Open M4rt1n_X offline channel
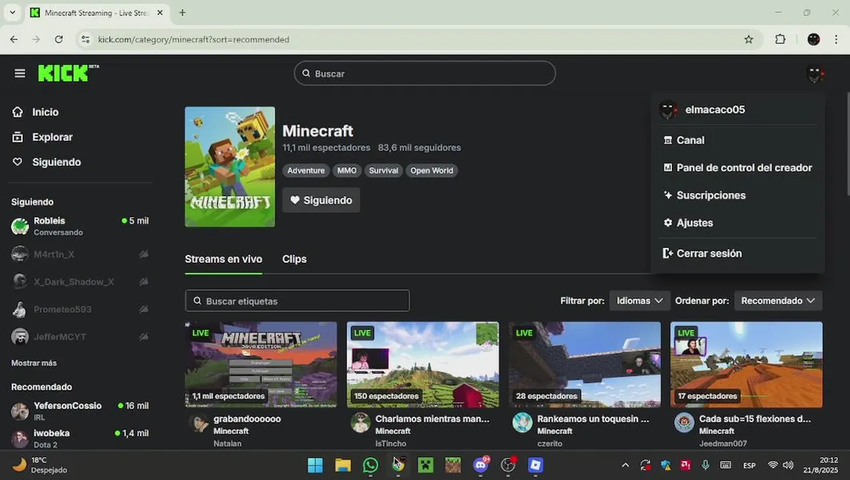 point(80,254)
